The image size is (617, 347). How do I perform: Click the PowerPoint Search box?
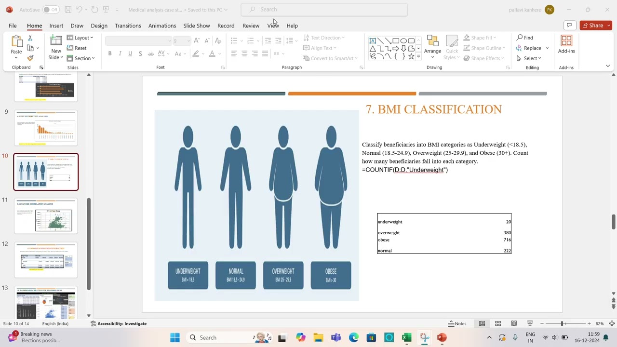click(x=324, y=10)
